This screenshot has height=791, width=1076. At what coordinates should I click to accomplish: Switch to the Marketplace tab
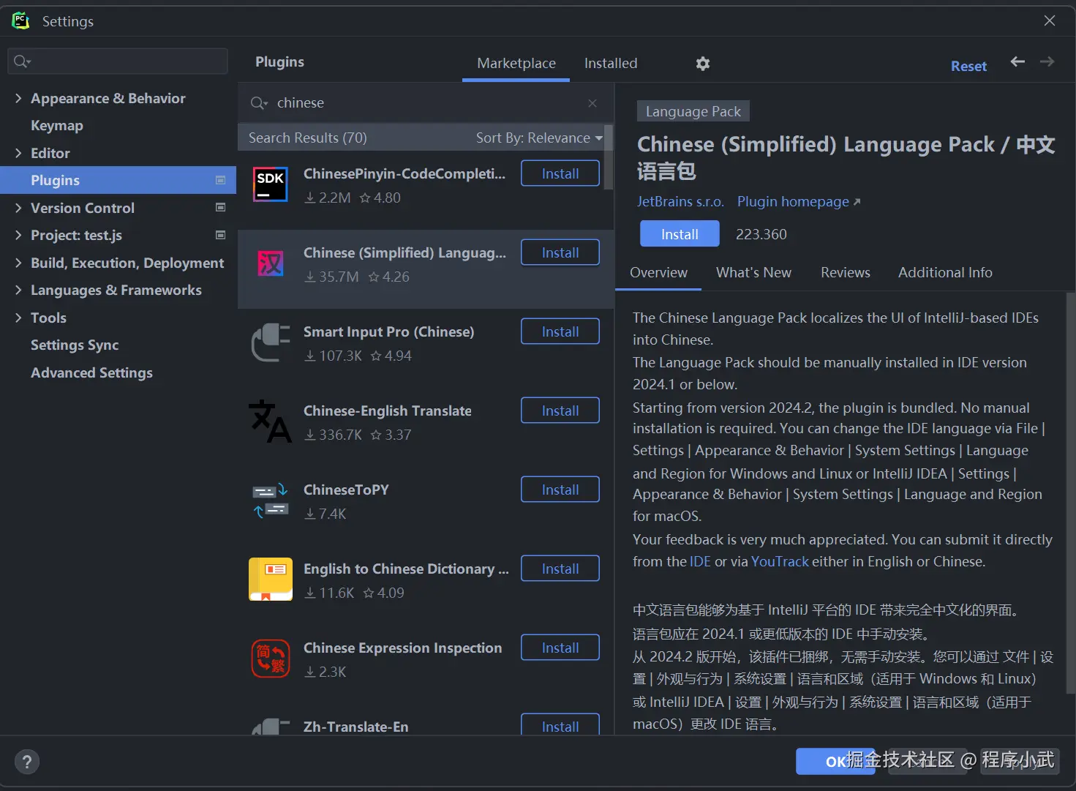tap(516, 64)
